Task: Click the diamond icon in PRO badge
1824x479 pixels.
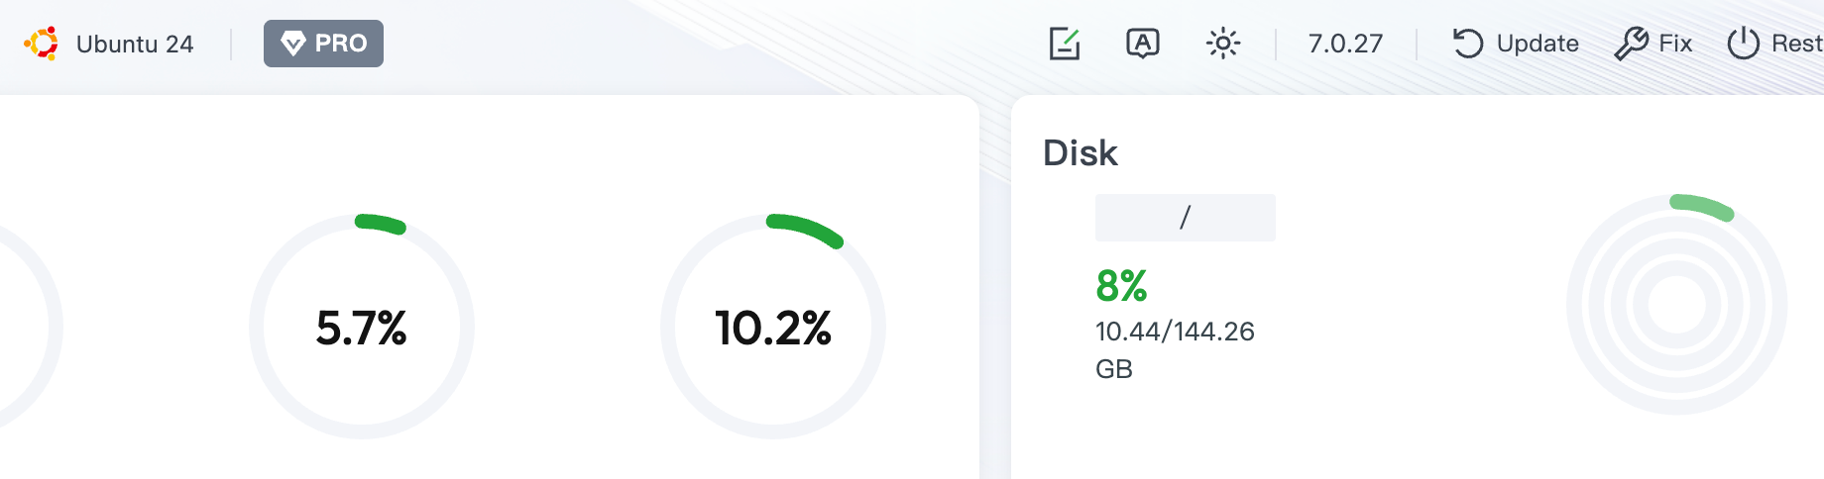Action: click(x=293, y=44)
